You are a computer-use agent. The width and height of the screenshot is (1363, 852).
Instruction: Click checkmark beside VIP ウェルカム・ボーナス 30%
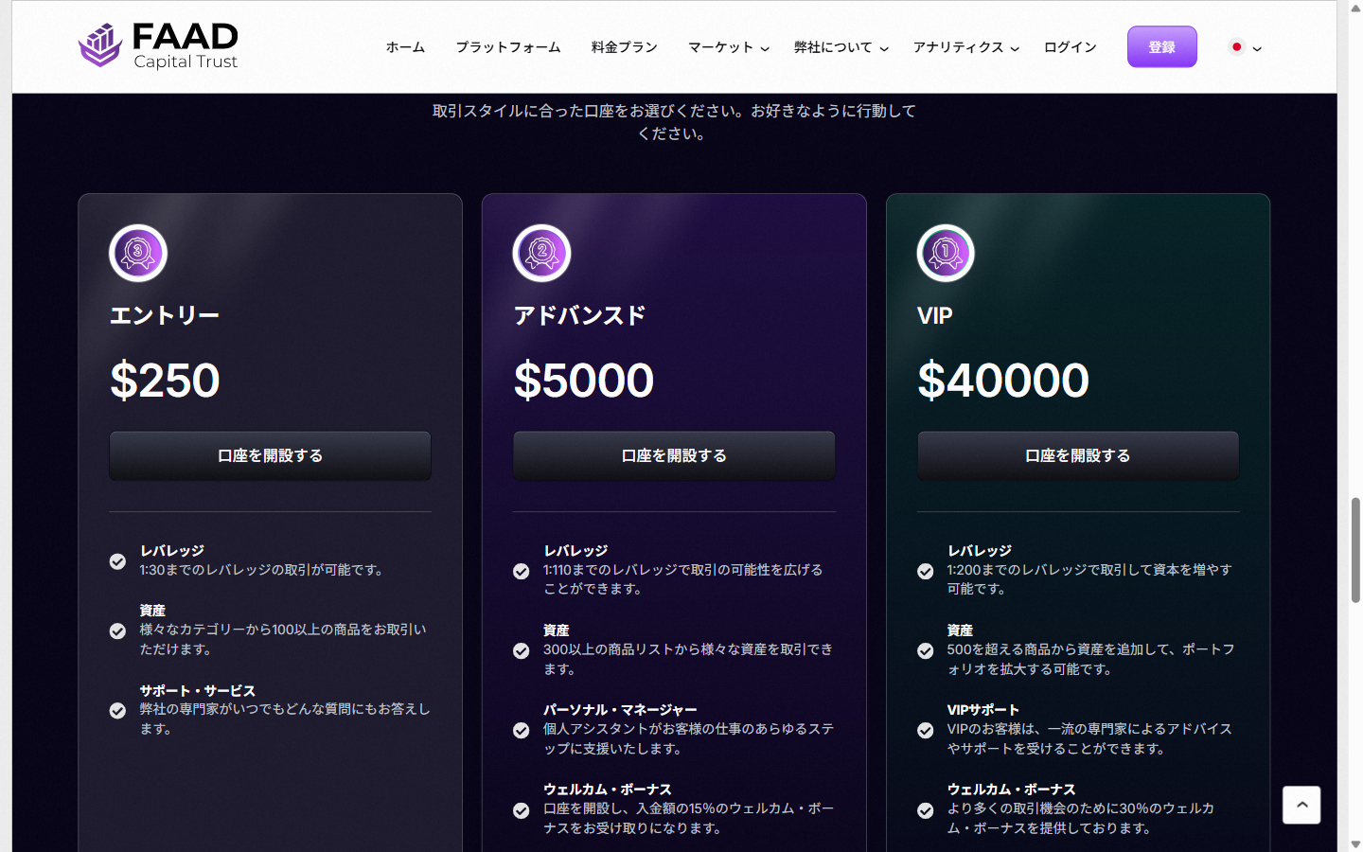pos(925,809)
